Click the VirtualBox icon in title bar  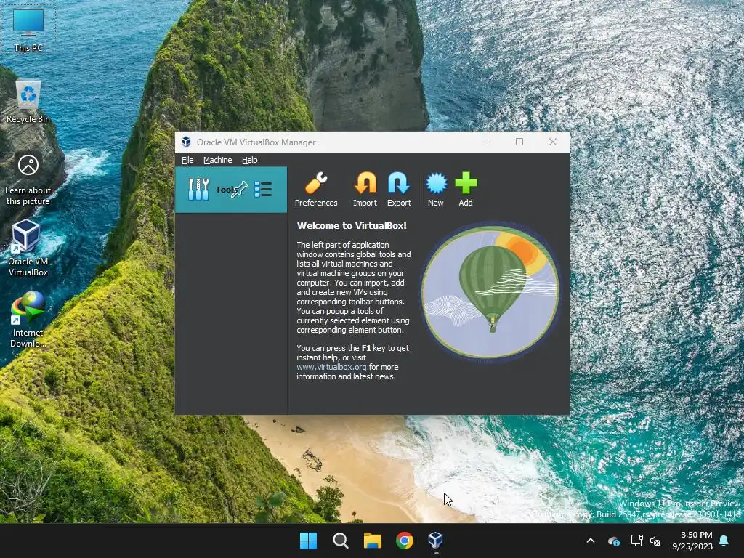click(186, 142)
